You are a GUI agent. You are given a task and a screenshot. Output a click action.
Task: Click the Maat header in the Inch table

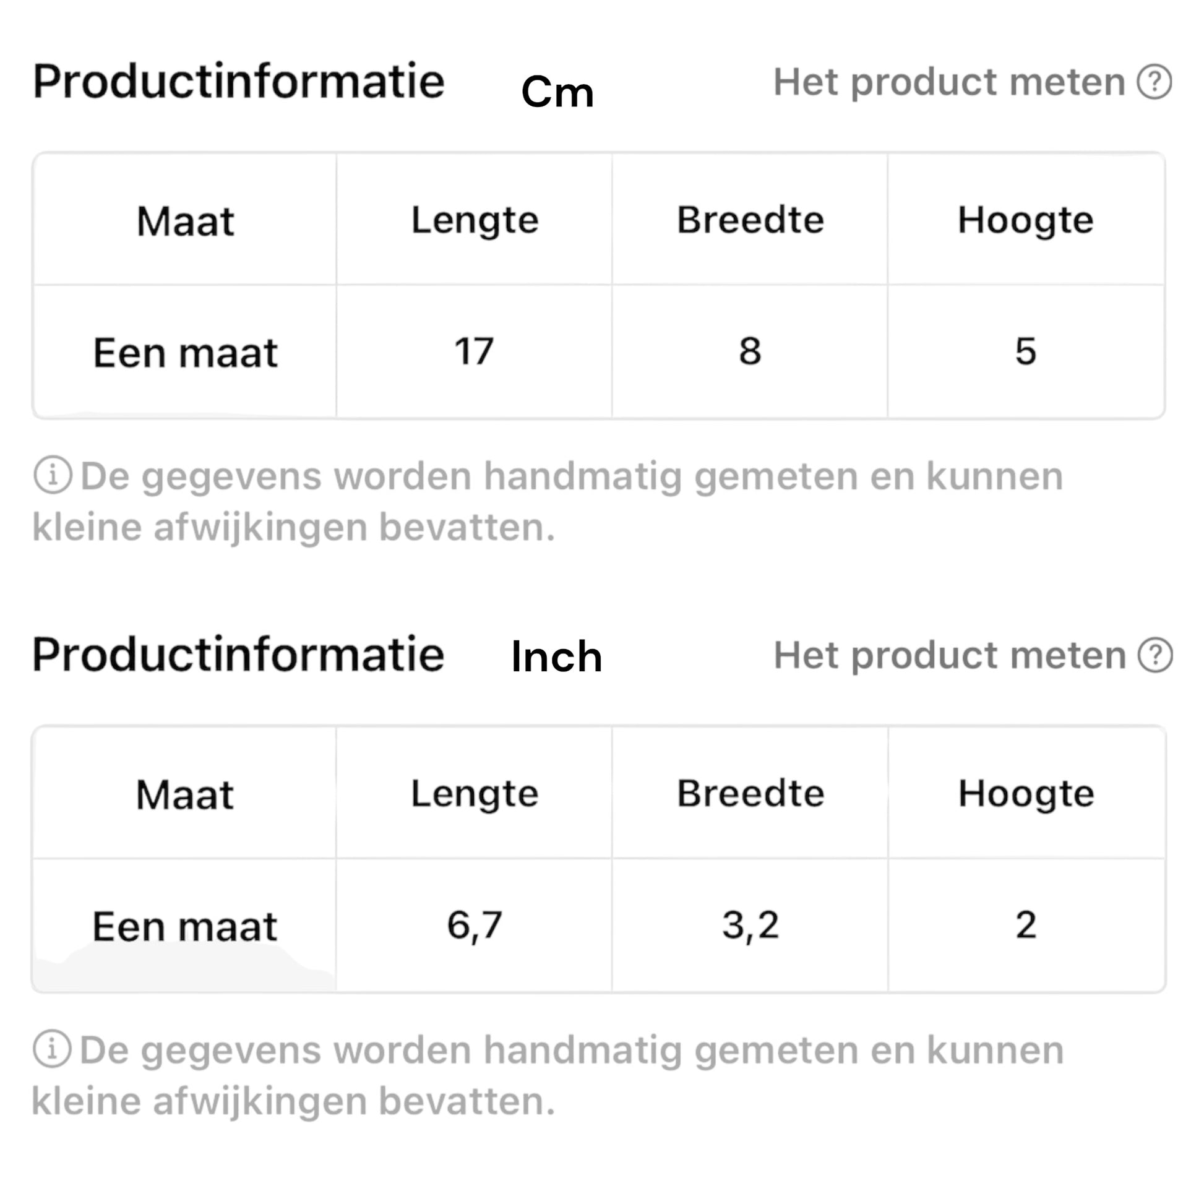pos(184,795)
